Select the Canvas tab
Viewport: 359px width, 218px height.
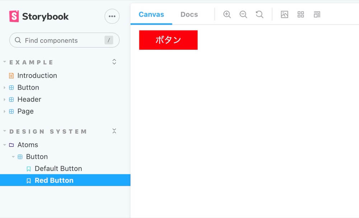pyautogui.click(x=151, y=14)
